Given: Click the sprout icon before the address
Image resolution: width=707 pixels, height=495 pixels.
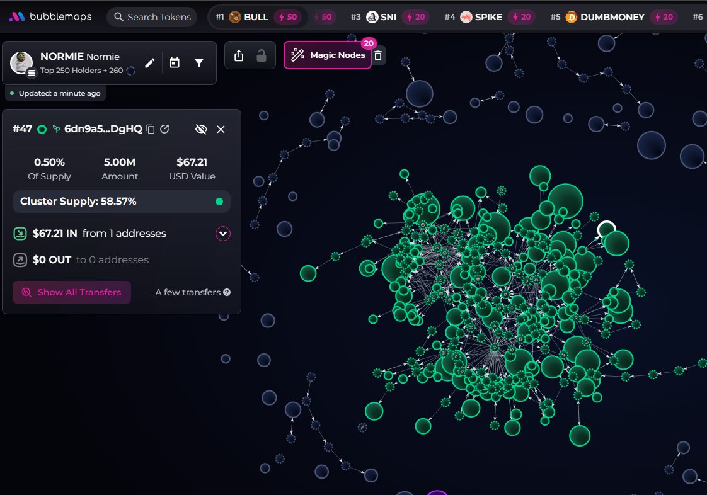Looking at the screenshot, I should click(x=56, y=129).
